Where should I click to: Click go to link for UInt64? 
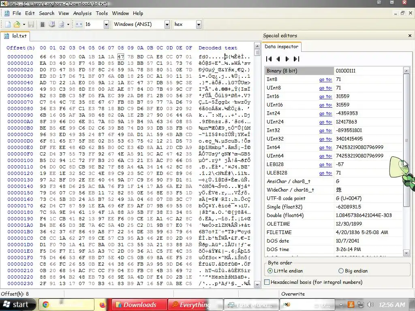[x=325, y=156]
